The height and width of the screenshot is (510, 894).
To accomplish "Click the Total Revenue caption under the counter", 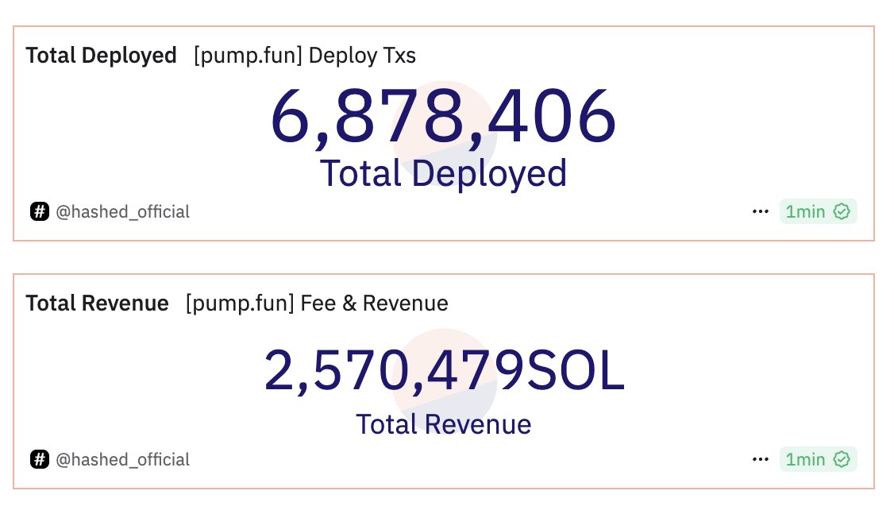I will click(x=444, y=424).
